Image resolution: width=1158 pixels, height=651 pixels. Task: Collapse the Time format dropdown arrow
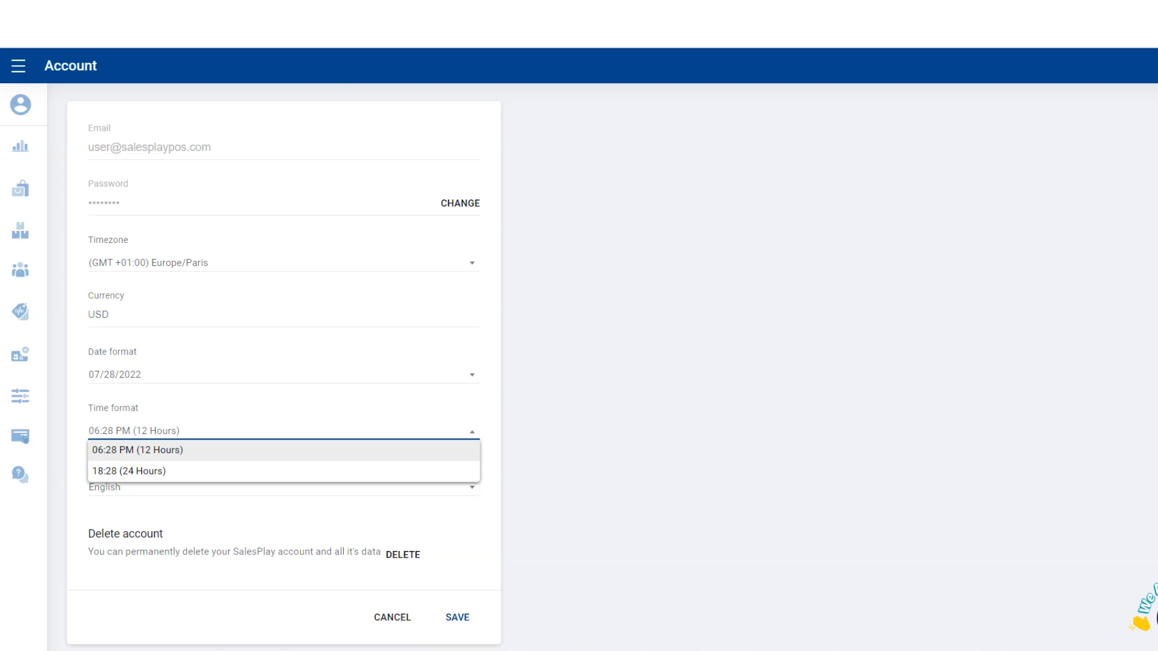[x=472, y=432]
